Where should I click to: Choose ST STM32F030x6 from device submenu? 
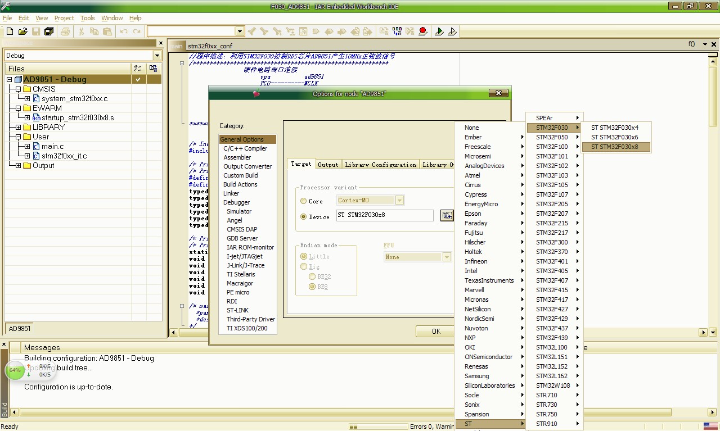(x=614, y=137)
